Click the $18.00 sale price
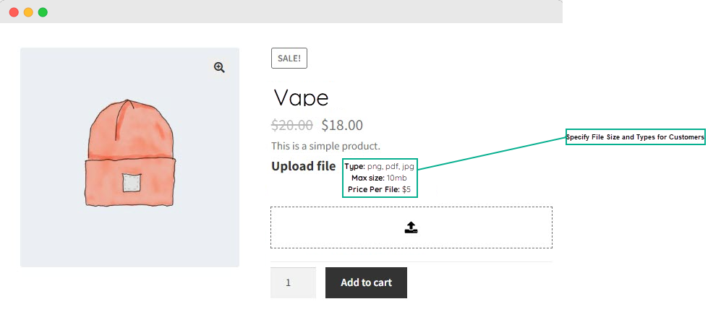The image size is (708, 325). click(342, 125)
